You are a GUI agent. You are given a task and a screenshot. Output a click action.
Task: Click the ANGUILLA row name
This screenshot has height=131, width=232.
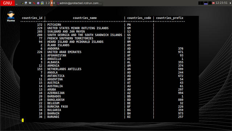point(54,59)
